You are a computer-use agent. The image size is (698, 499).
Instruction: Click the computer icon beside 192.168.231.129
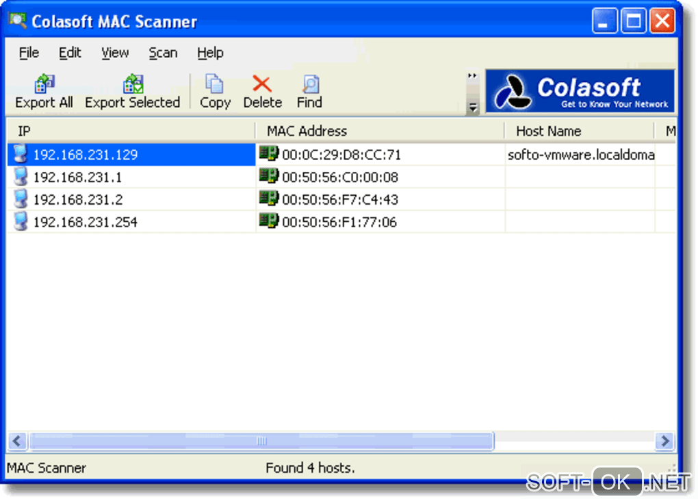point(21,154)
